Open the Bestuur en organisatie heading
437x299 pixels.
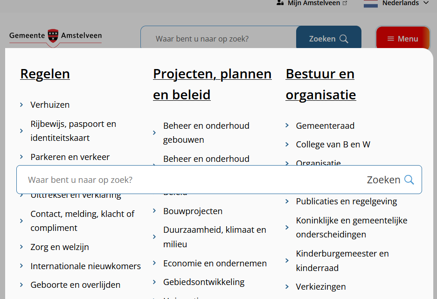tap(321, 84)
